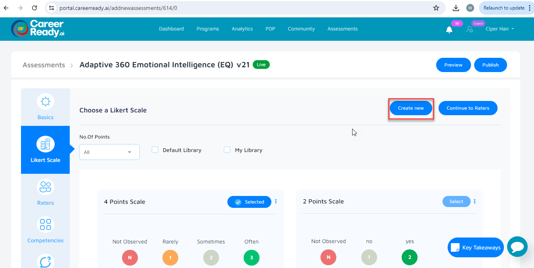The image size is (534, 268).
Task: Open the No.Of Points dropdown
Action: tap(109, 152)
